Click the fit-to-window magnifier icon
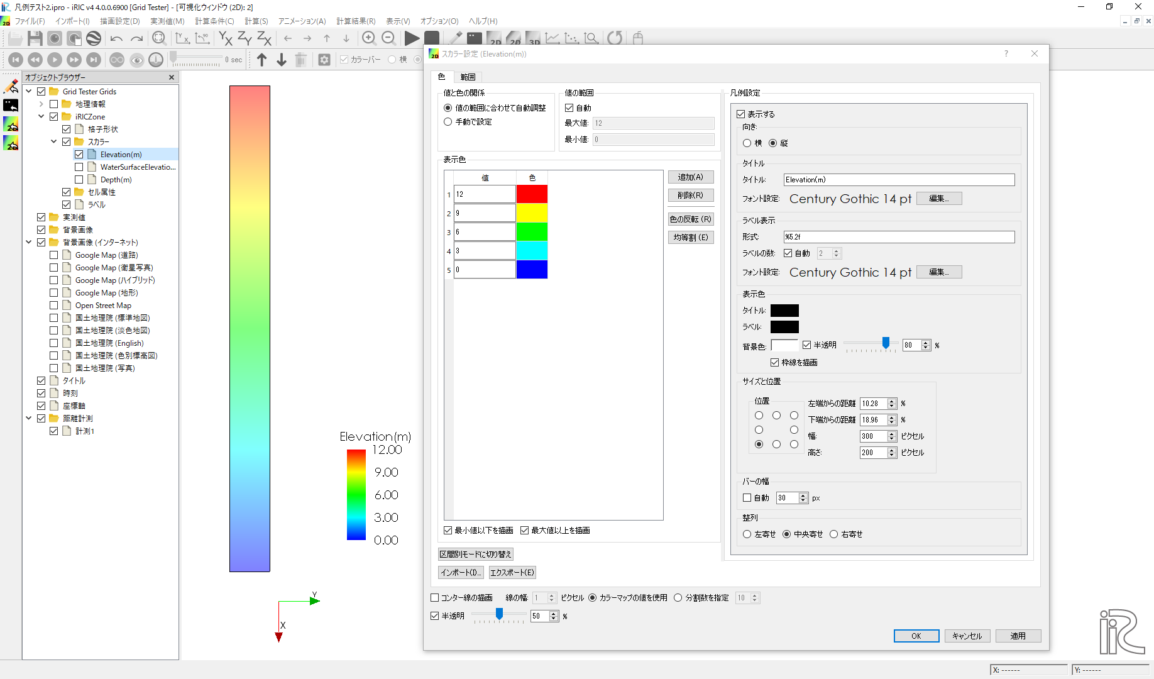The width and height of the screenshot is (1154, 679). point(159,38)
